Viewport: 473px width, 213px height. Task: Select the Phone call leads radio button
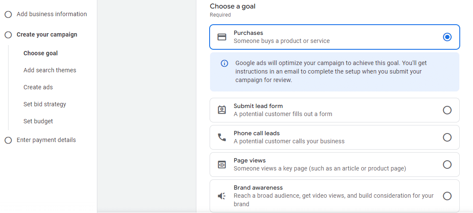coord(447,137)
